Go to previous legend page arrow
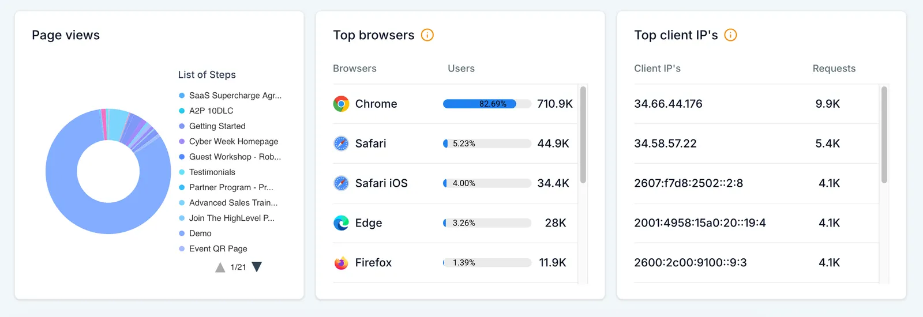The width and height of the screenshot is (923, 317). (220, 267)
